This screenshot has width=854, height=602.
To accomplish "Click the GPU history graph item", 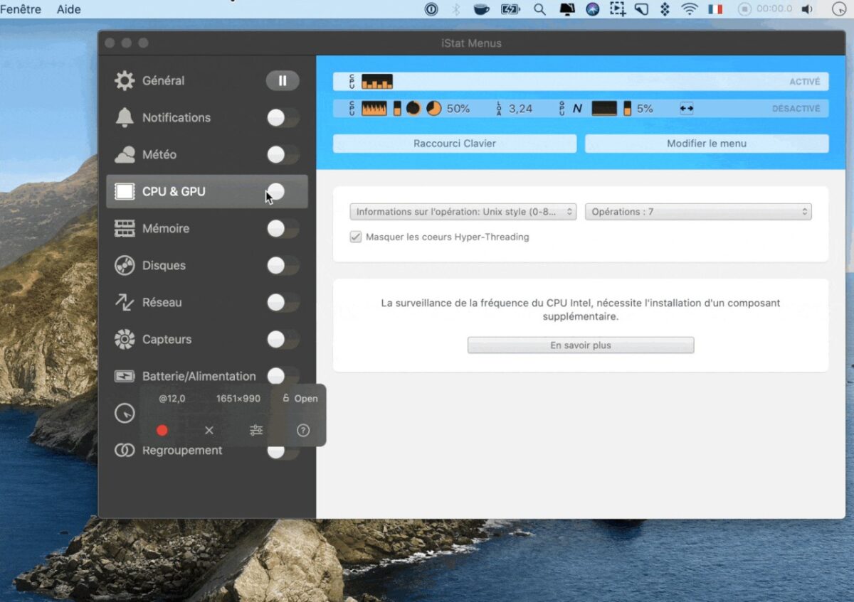I will click(x=604, y=109).
